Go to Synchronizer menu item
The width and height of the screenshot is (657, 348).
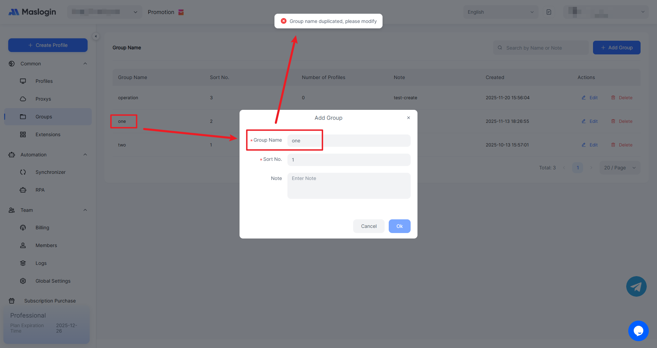tap(50, 172)
